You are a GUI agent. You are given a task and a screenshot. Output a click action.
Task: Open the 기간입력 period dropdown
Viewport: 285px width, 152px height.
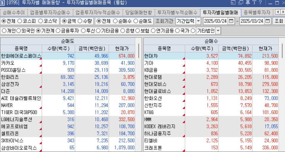198,21
